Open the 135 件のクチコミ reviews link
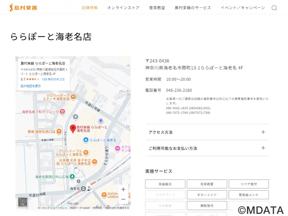The height and width of the screenshot is (216, 288). click(53, 79)
